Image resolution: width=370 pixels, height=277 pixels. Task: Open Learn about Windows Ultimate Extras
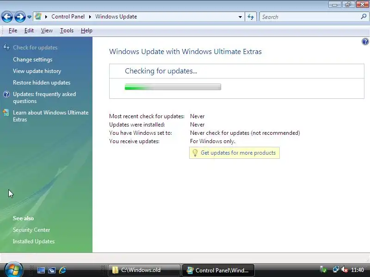click(x=50, y=116)
